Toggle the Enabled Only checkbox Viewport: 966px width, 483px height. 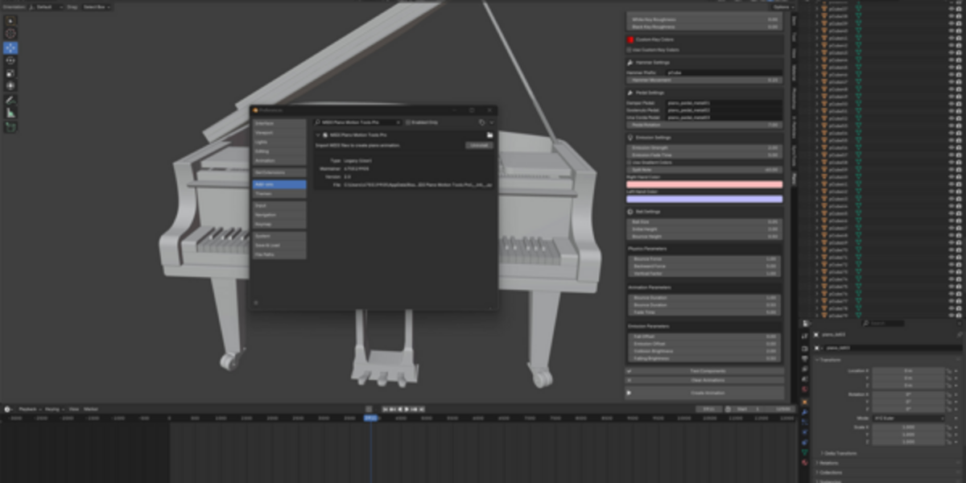tap(407, 122)
